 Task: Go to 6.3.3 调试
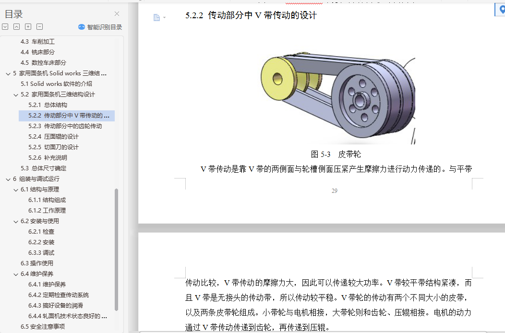pos(41,253)
